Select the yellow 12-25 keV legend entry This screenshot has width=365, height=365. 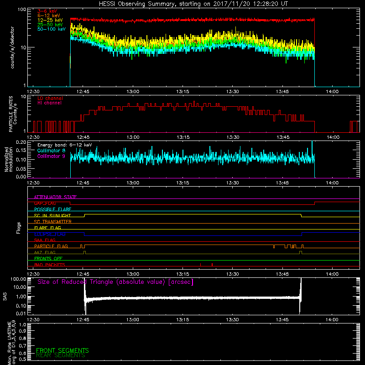(x=50, y=20)
